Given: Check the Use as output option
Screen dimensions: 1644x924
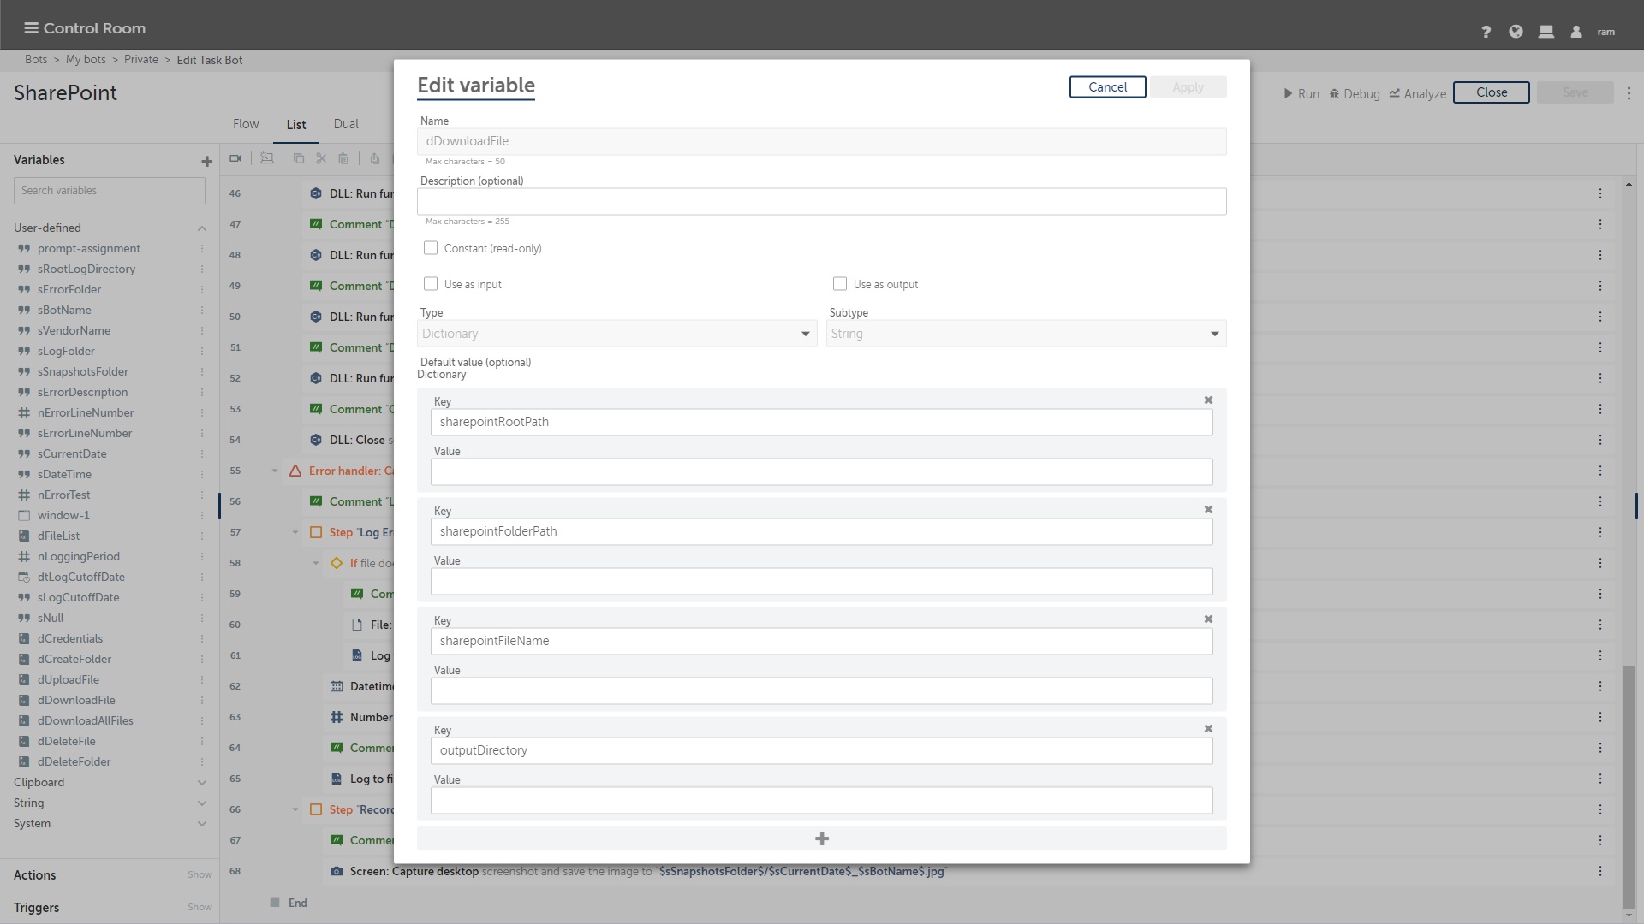Looking at the screenshot, I should 840,284.
